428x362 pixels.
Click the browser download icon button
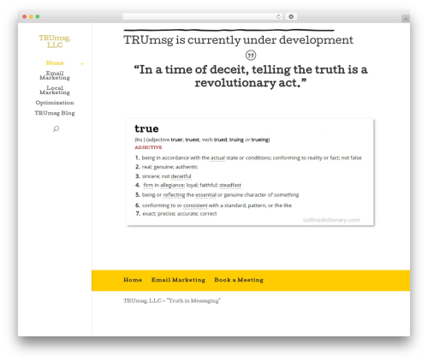(291, 16)
